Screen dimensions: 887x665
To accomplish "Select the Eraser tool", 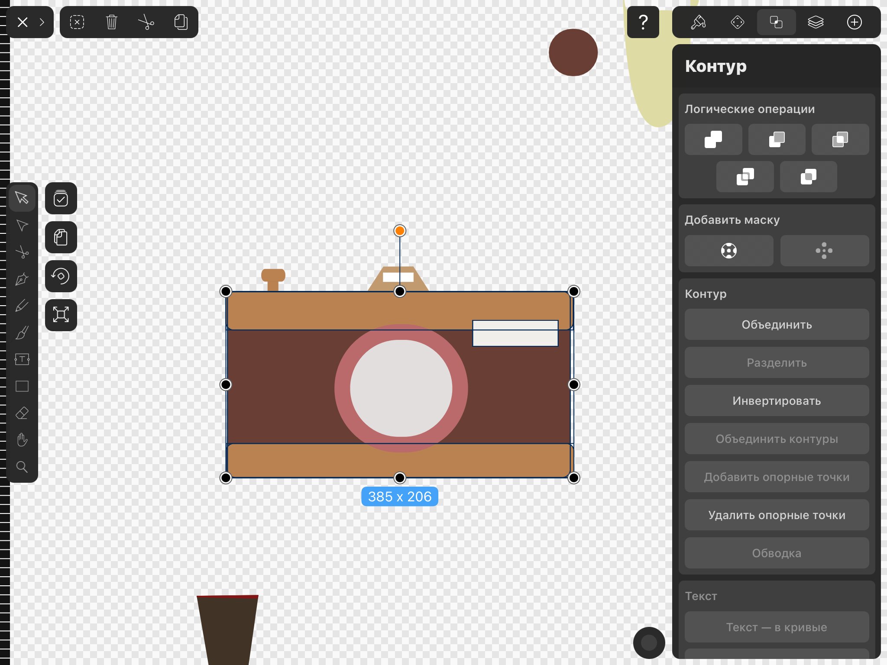I will [22, 413].
